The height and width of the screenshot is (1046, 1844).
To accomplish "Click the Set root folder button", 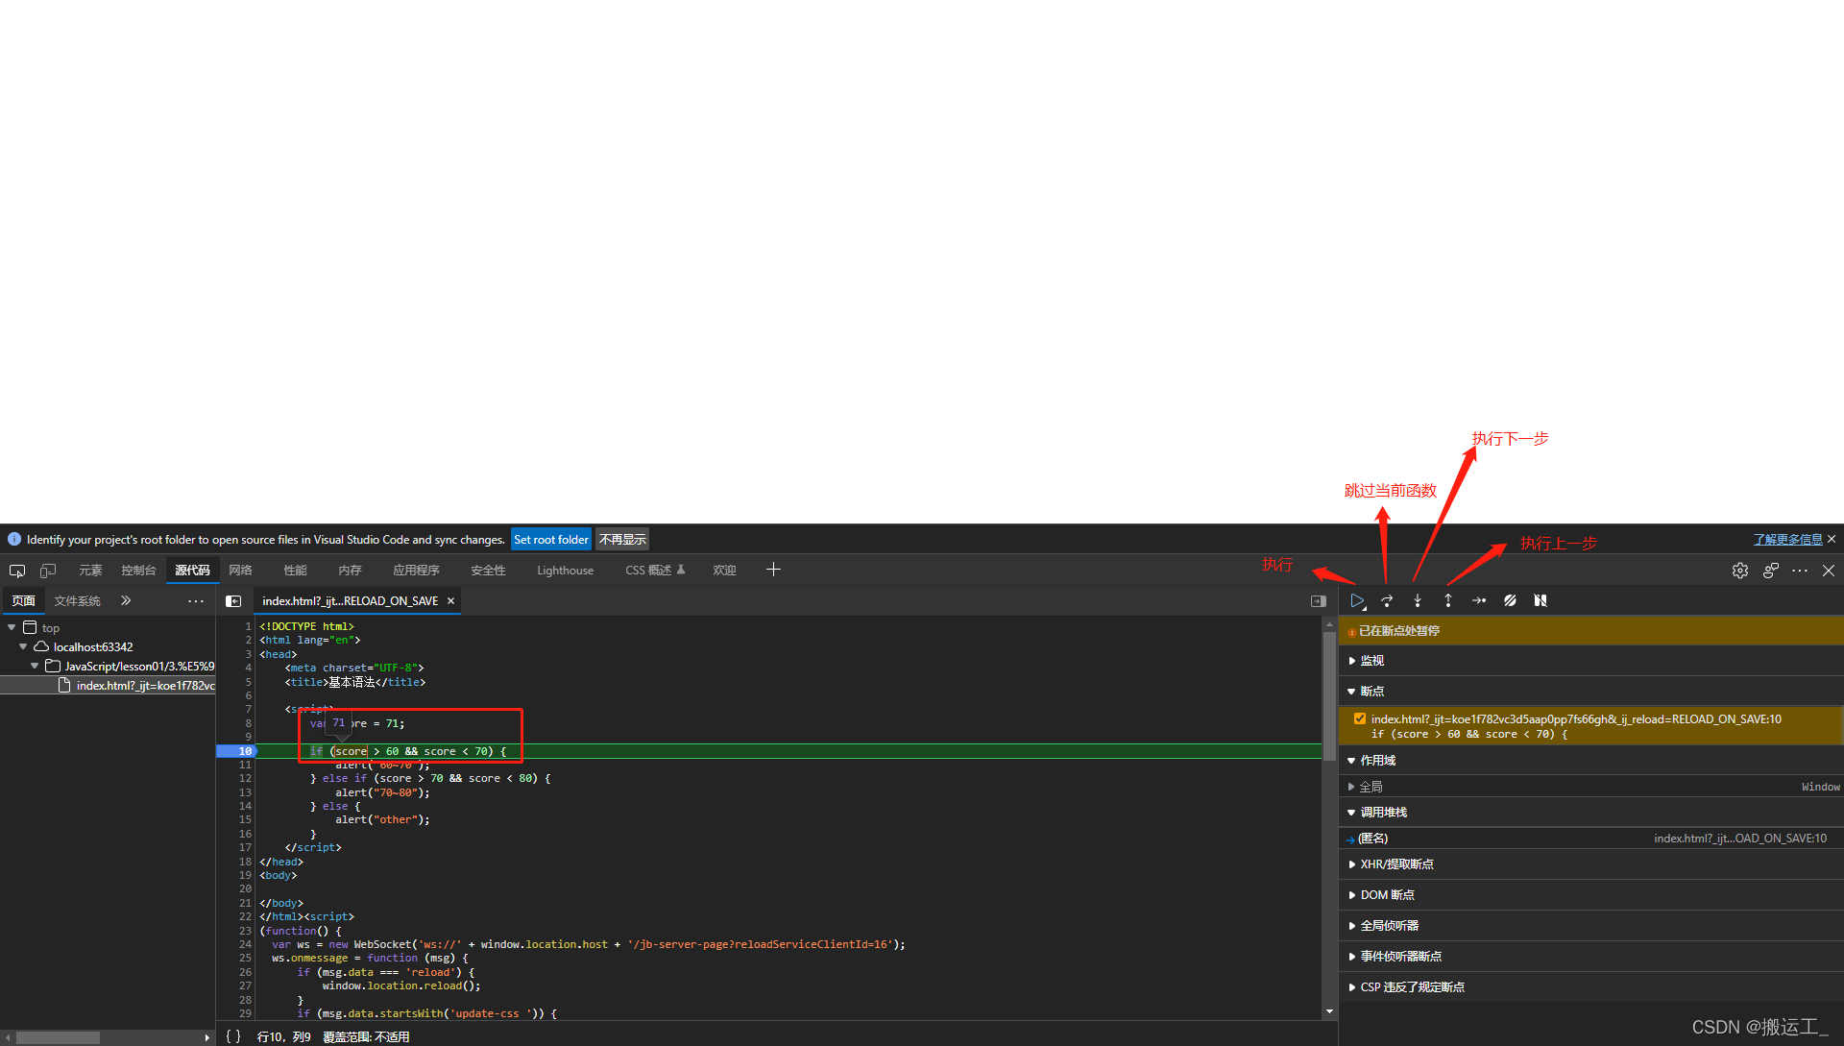I will (550, 540).
